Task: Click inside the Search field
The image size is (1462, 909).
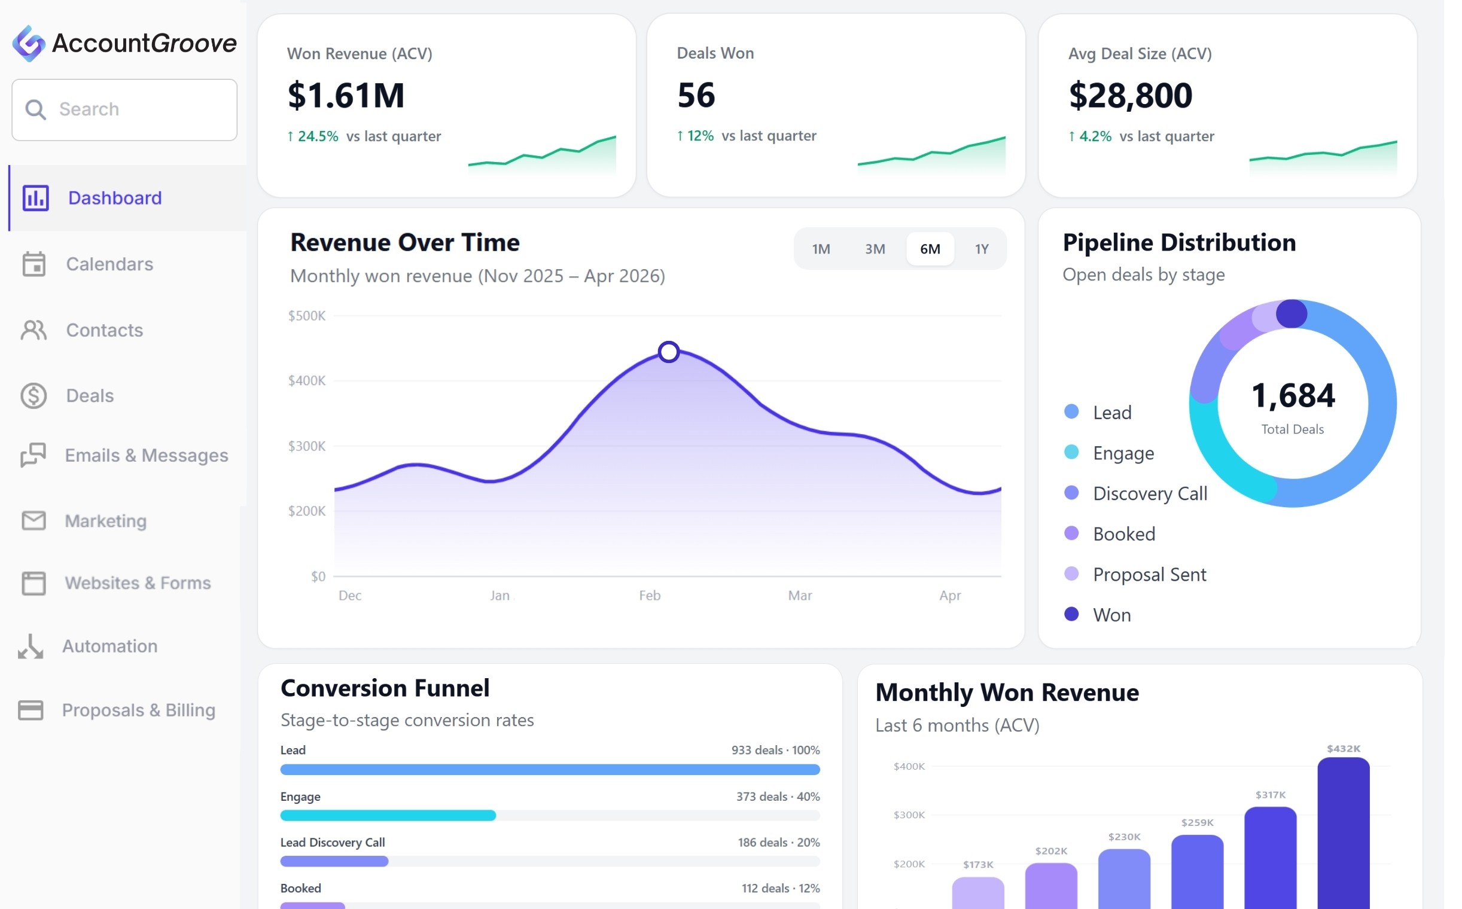Action: point(144,109)
